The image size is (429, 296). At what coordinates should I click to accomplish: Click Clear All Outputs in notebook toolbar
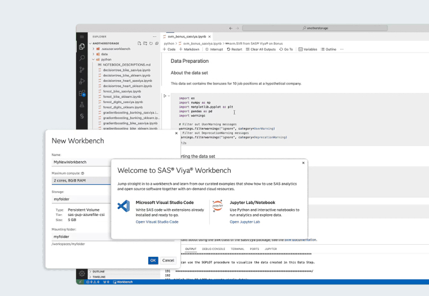click(262, 50)
